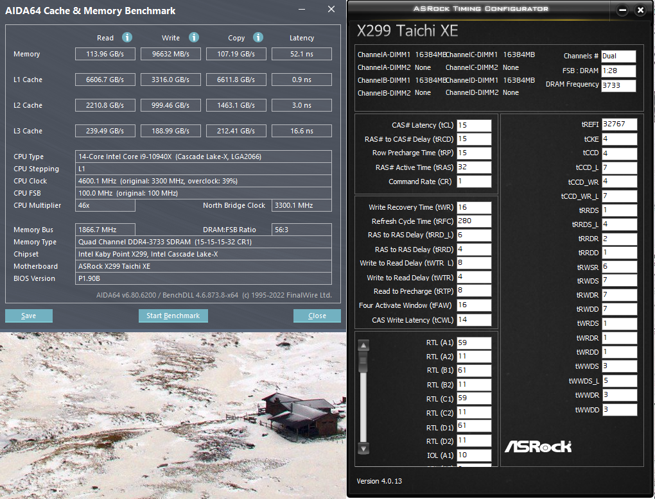
Task: Minimize the AIDA64 benchmark window
Action: pos(302,9)
